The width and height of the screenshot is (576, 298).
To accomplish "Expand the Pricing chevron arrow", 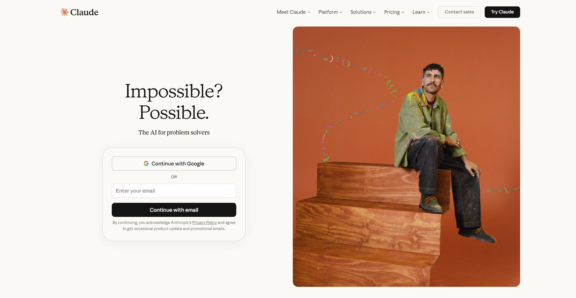I will (403, 12).
